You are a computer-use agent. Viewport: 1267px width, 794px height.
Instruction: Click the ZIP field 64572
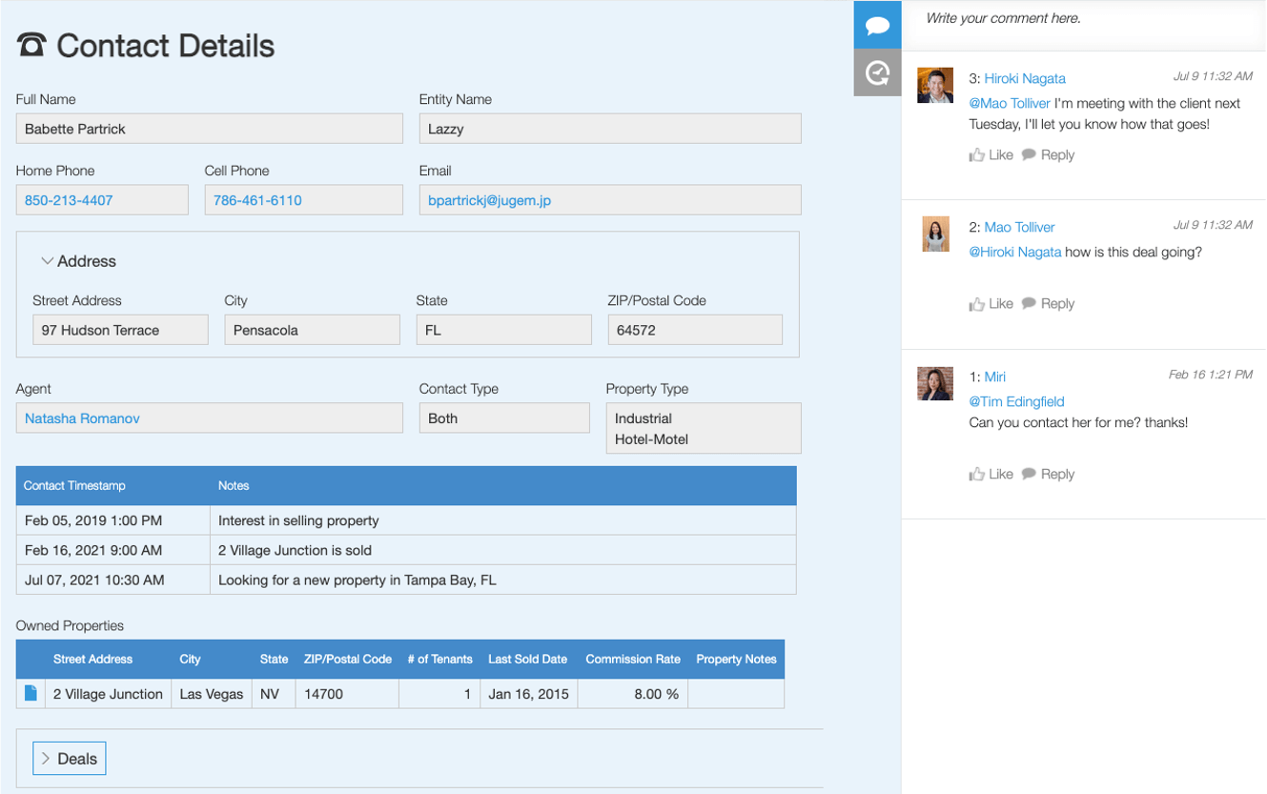coord(695,330)
